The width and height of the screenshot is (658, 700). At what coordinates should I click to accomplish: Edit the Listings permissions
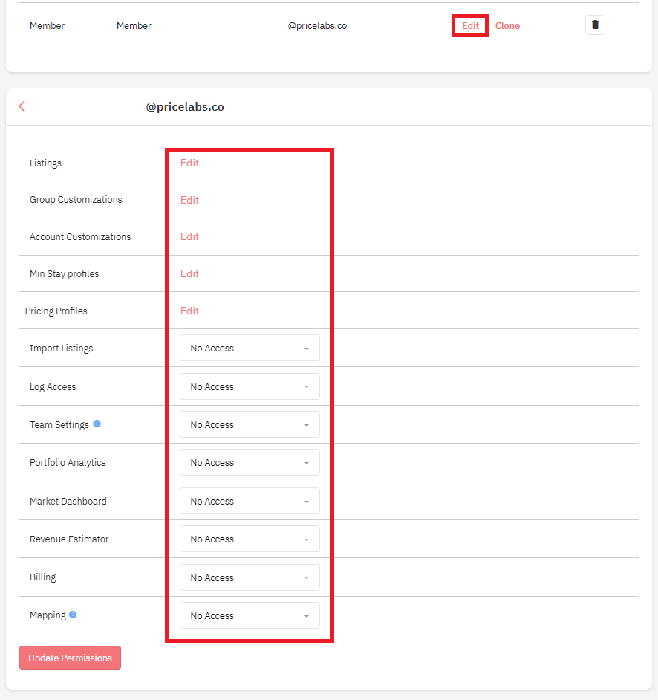click(189, 163)
